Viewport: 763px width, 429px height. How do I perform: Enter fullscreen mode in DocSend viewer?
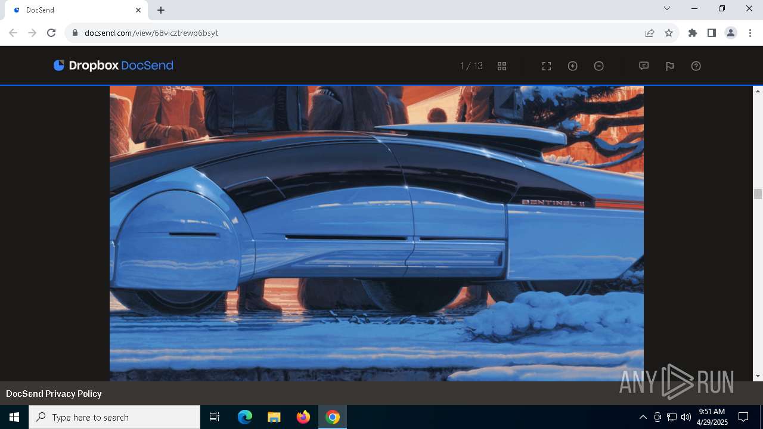pyautogui.click(x=547, y=66)
